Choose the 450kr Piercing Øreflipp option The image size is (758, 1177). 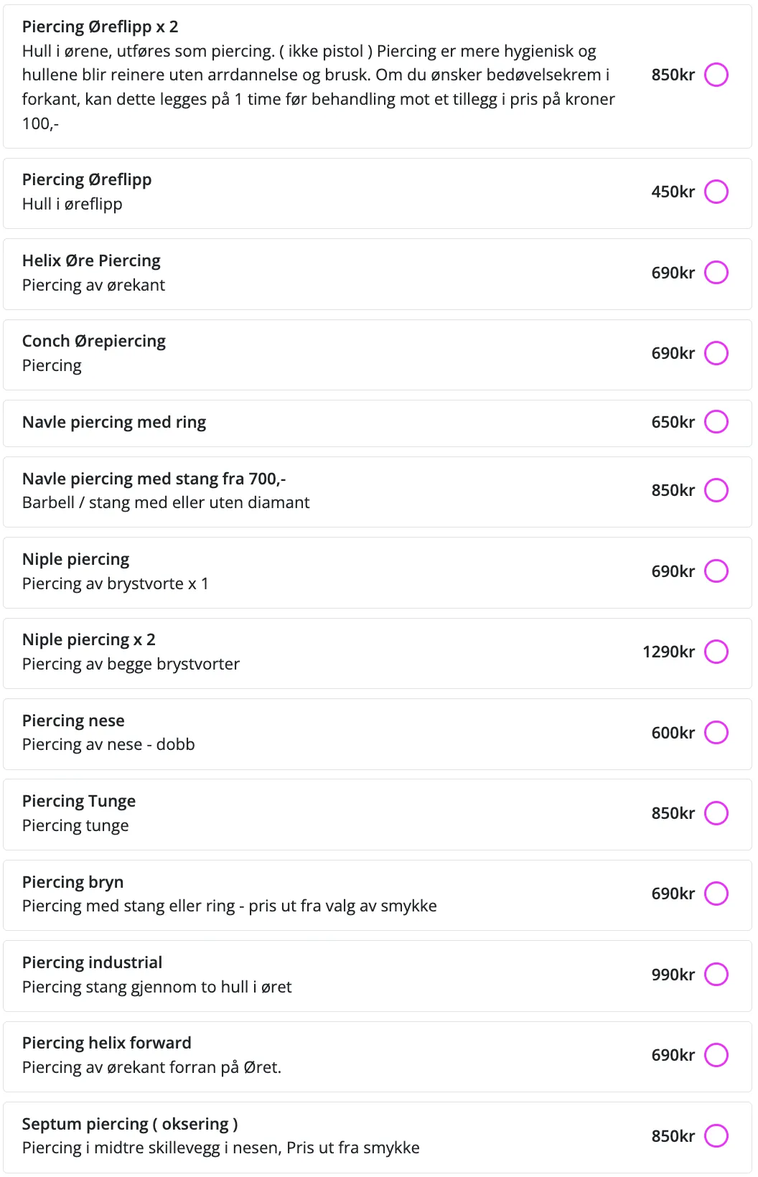pyautogui.click(x=716, y=192)
